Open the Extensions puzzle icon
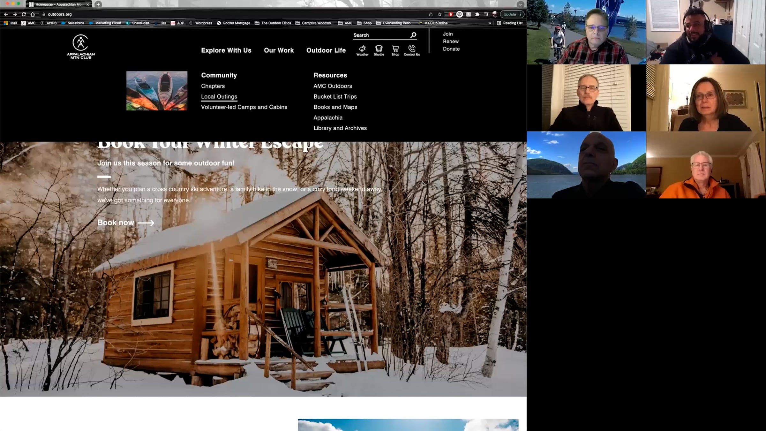Viewport: 766px width, 431px height. pyautogui.click(x=477, y=14)
